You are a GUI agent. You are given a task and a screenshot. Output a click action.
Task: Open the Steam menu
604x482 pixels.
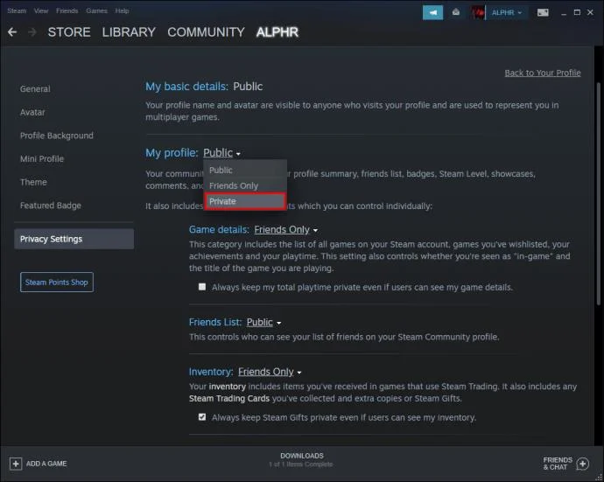(x=17, y=10)
